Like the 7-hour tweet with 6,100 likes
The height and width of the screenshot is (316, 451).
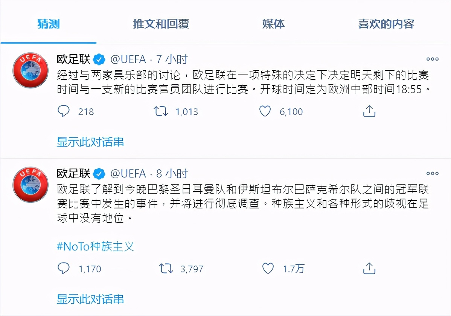(265, 111)
